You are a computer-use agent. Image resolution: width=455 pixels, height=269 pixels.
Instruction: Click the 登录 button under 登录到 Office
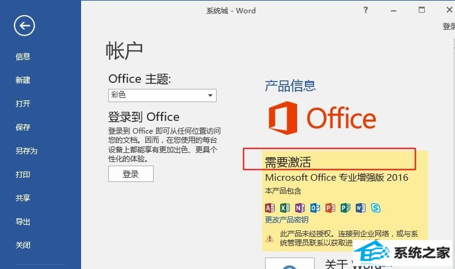(x=131, y=174)
